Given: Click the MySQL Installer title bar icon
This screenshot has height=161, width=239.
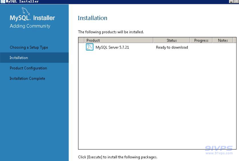Looking at the screenshot, I should (3, 1).
